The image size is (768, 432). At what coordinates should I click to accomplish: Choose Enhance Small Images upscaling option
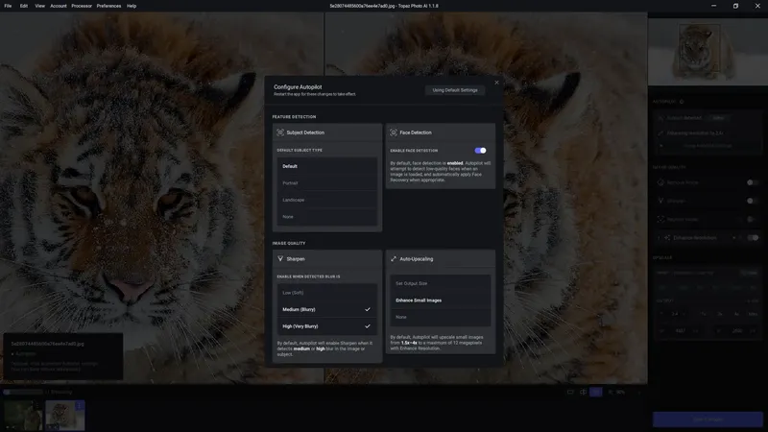(x=441, y=300)
